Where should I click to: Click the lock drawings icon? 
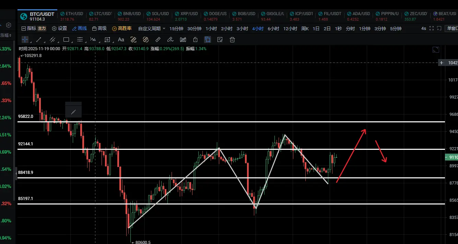[x=195, y=40]
